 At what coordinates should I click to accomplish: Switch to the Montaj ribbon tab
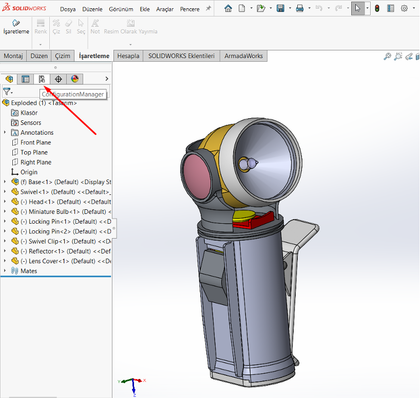(13, 56)
